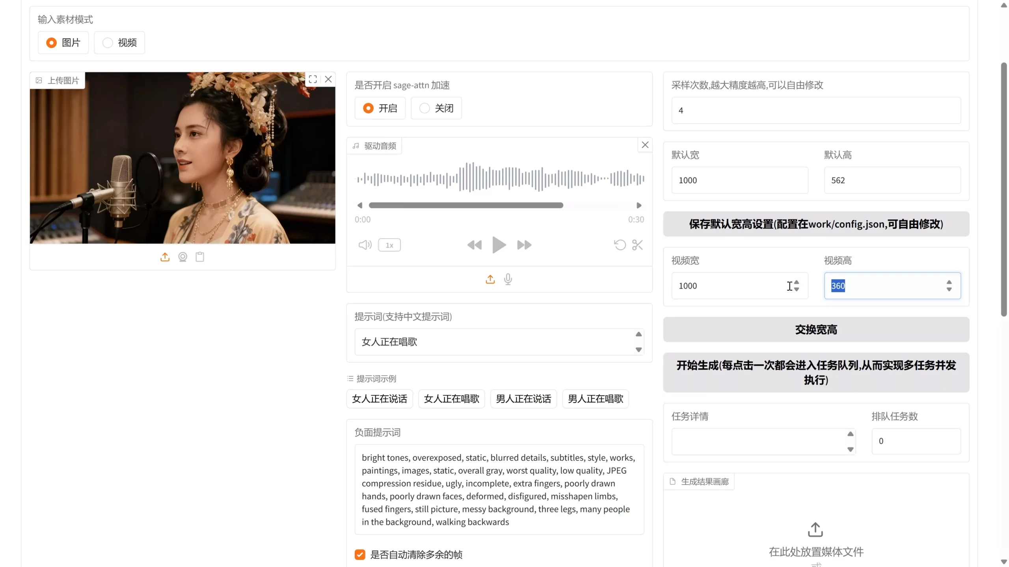Viewport: 1009px width, 567px height.
Task: Uncheck 是否自动清除多余的帧
Action: (x=359, y=554)
